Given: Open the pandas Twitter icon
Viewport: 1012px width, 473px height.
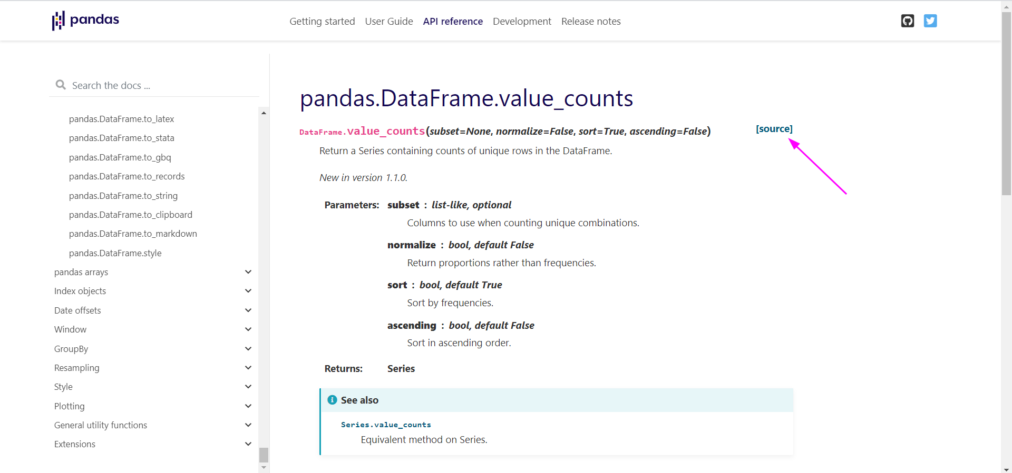Looking at the screenshot, I should [x=930, y=21].
